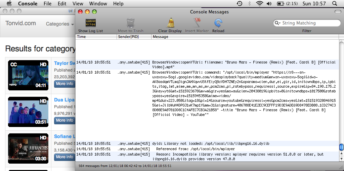Click the vertical scrollbar thumb in Console Messages
The image size is (344, 171).
point(341,147)
